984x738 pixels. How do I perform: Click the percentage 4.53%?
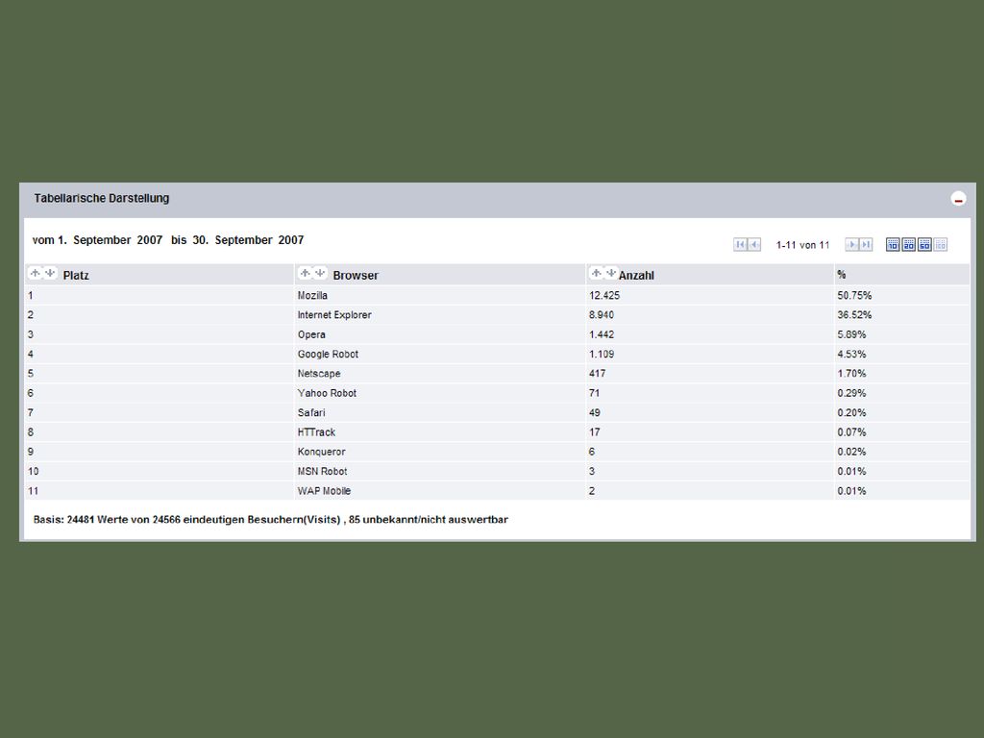click(x=851, y=354)
